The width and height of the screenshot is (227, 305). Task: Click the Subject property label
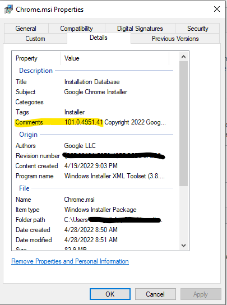pos(25,92)
